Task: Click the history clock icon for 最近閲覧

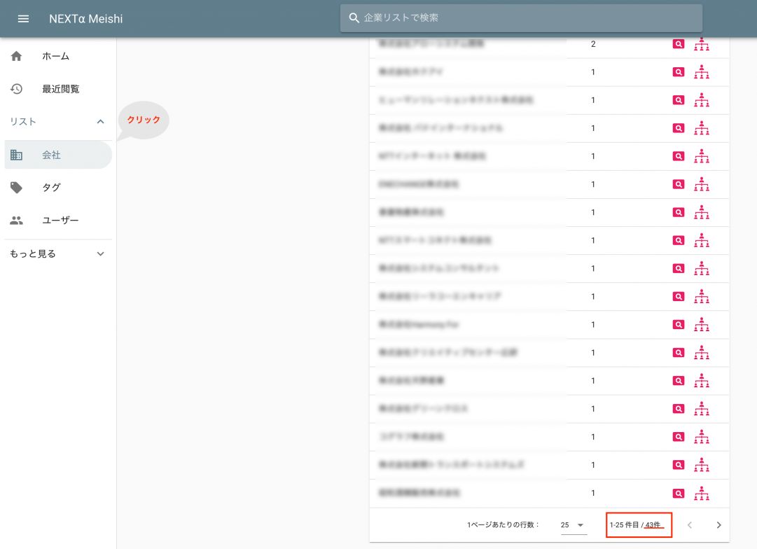Action: pyautogui.click(x=17, y=89)
